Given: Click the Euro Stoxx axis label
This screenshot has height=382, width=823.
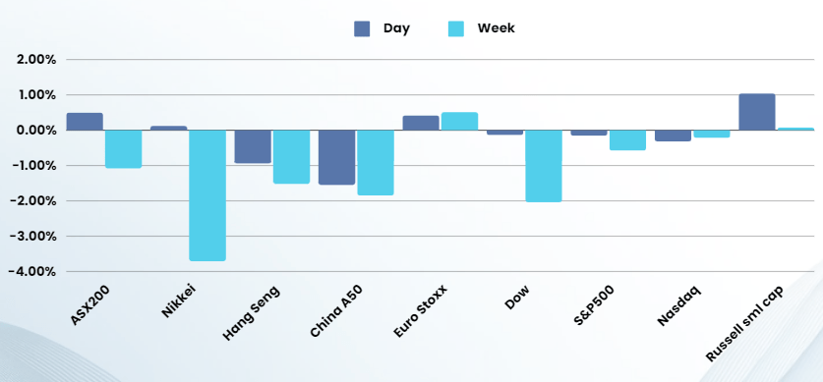Looking at the screenshot, I should pyautogui.click(x=420, y=311).
